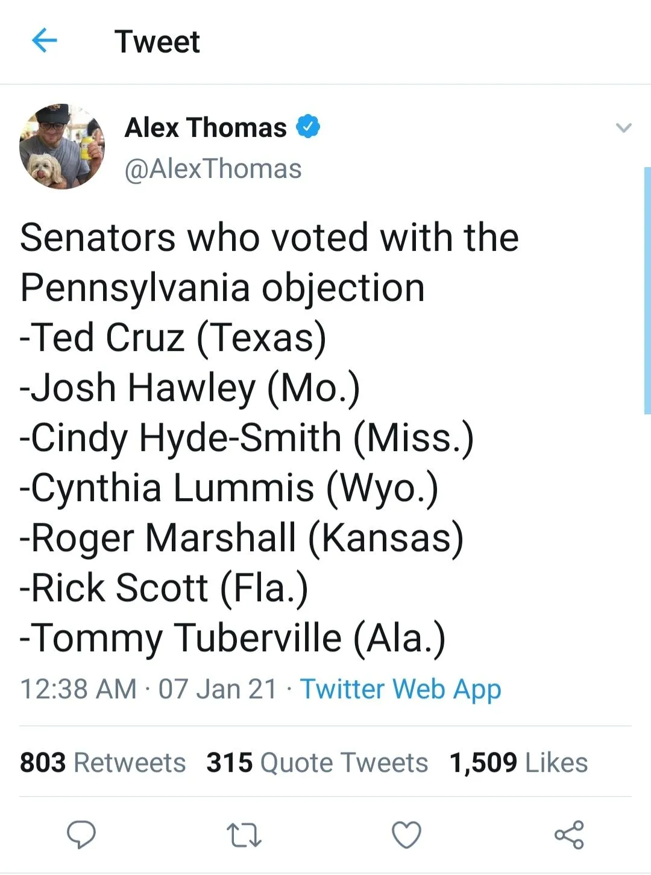
Task: Go back using the blue arrow
Action: point(44,41)
